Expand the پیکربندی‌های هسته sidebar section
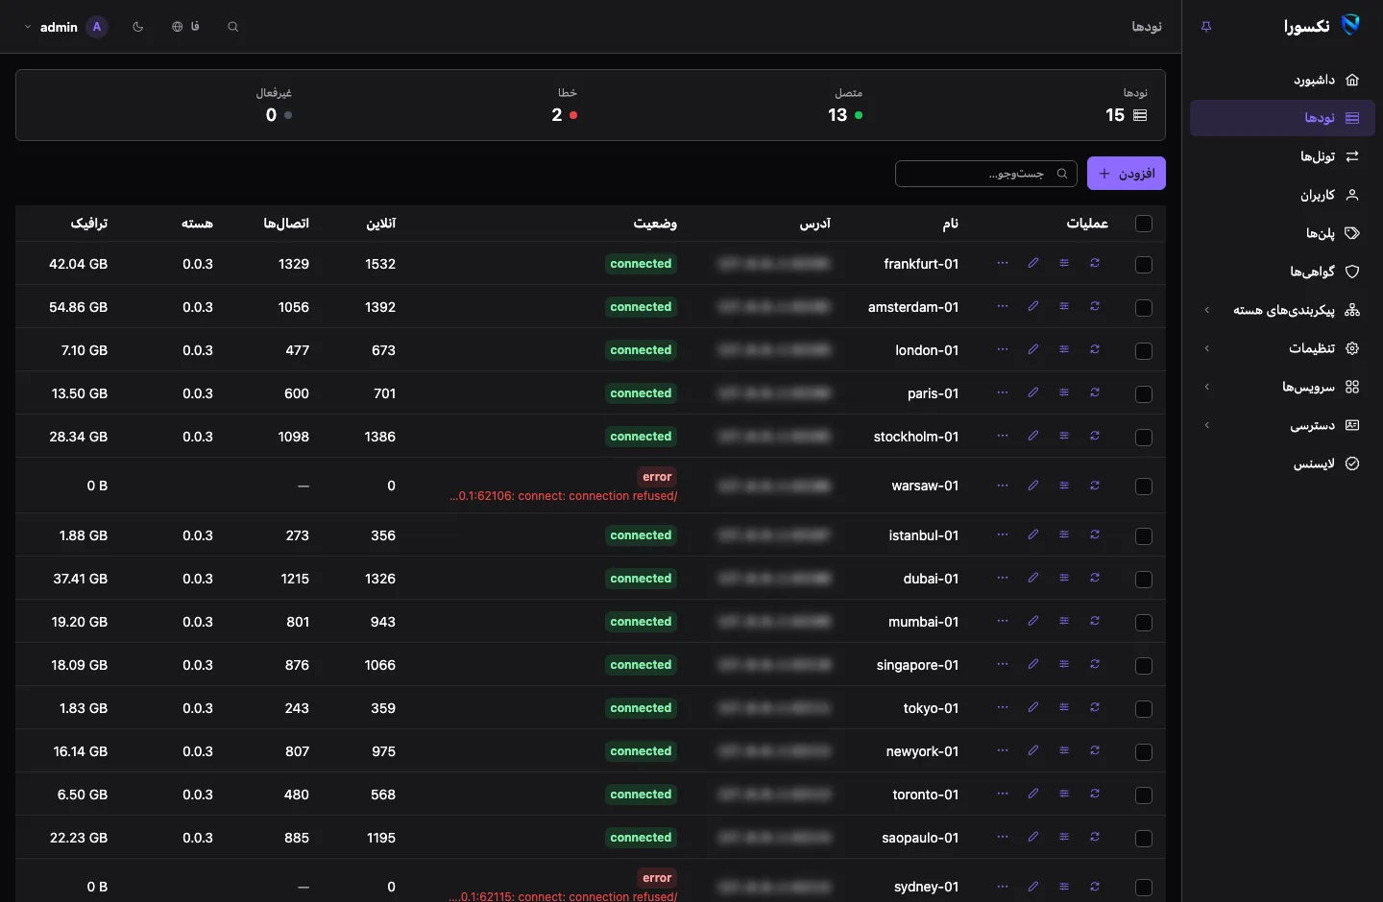 [x=1282, y=310]
